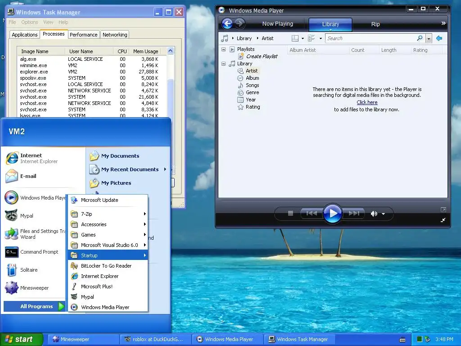The height and width of the screenshot is (346, 461).
Task: Launch BitLocker To Go Reader
Action: 108,266
